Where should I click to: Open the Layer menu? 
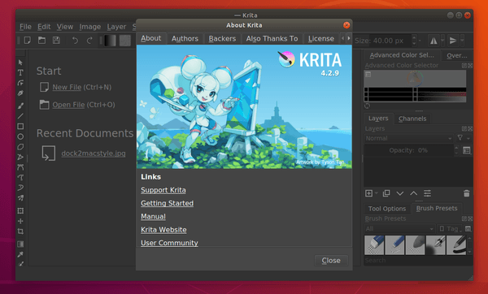116,27
